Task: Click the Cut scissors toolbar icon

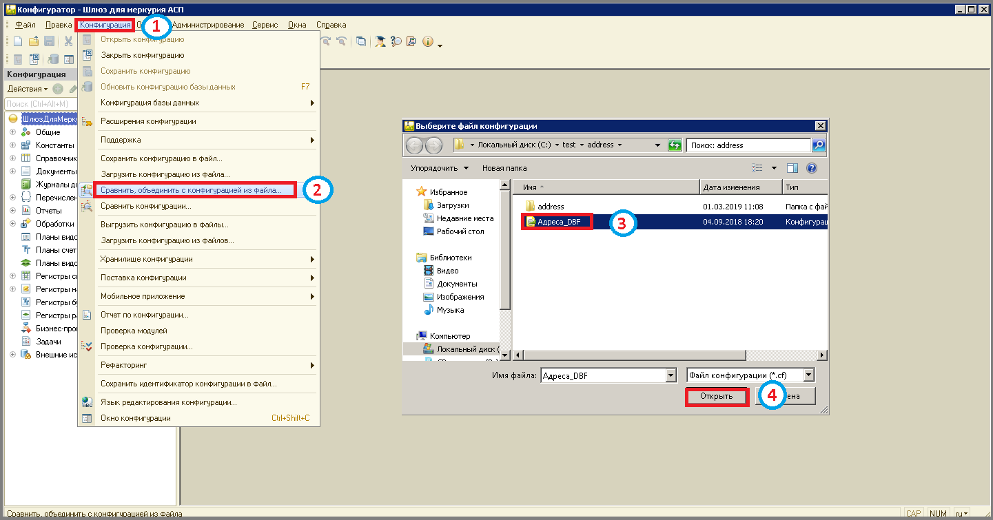Action: point(69,41)
